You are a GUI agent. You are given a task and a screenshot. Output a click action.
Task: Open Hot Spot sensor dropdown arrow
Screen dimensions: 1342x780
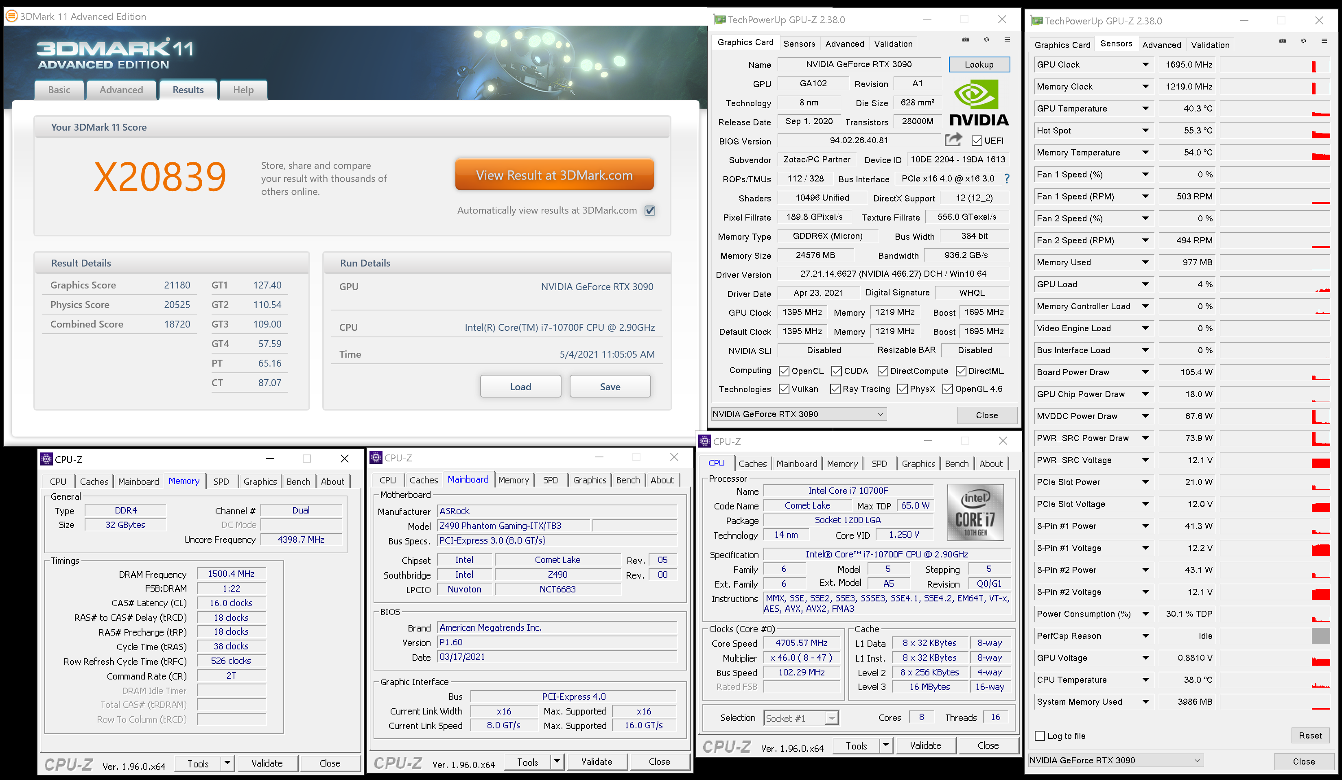(1145, 131)
